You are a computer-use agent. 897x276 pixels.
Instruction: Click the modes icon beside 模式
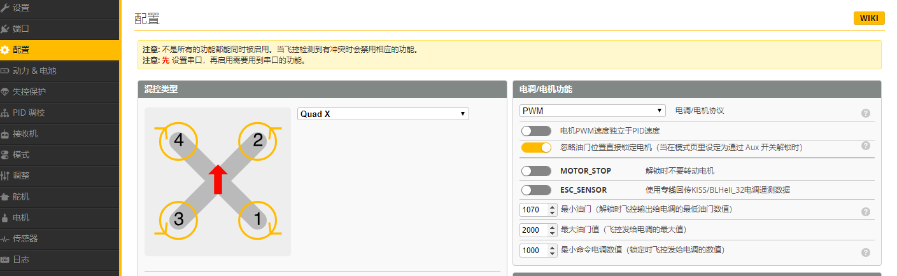[4, 155]
